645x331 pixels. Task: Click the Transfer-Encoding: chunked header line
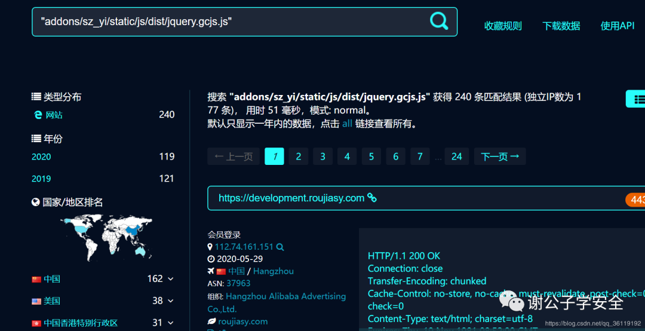pyautogui.click(x=427, y=281)
